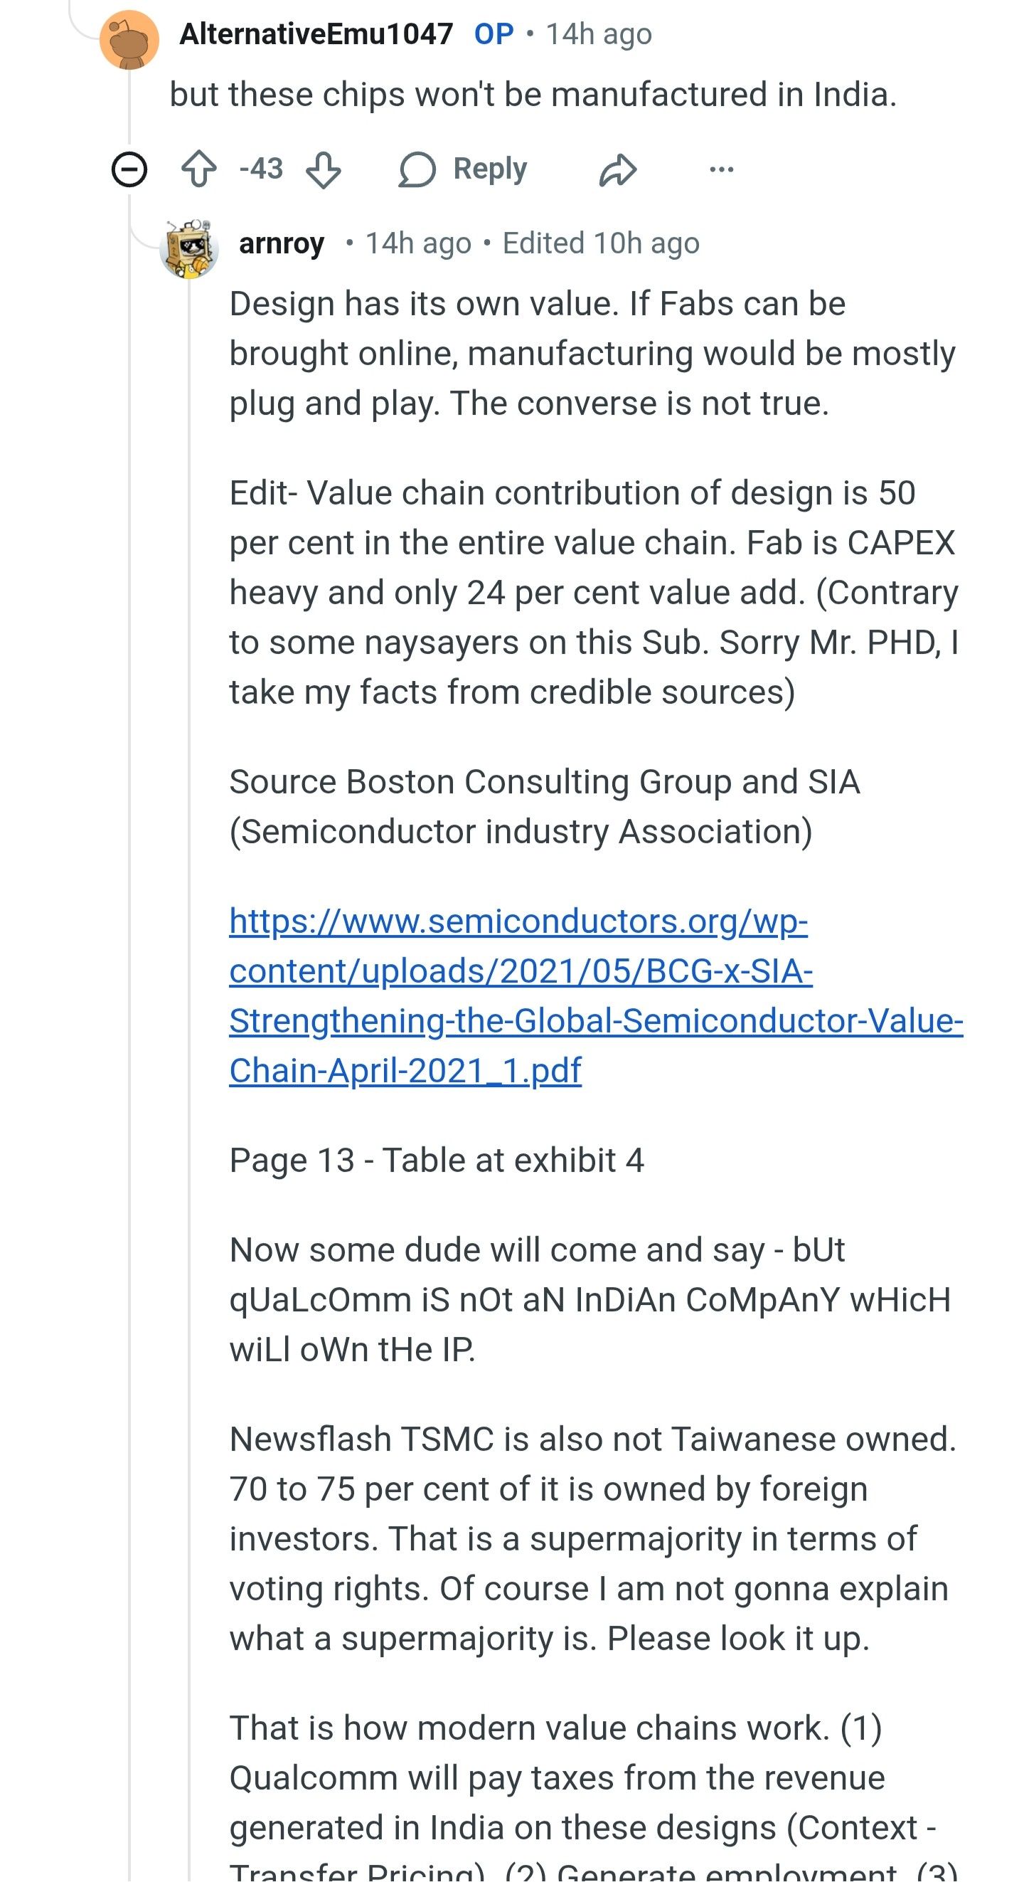Tap the Edited 10h ago label
The height and width of the screenshot is (1882, 1024).
coord(600,243)
